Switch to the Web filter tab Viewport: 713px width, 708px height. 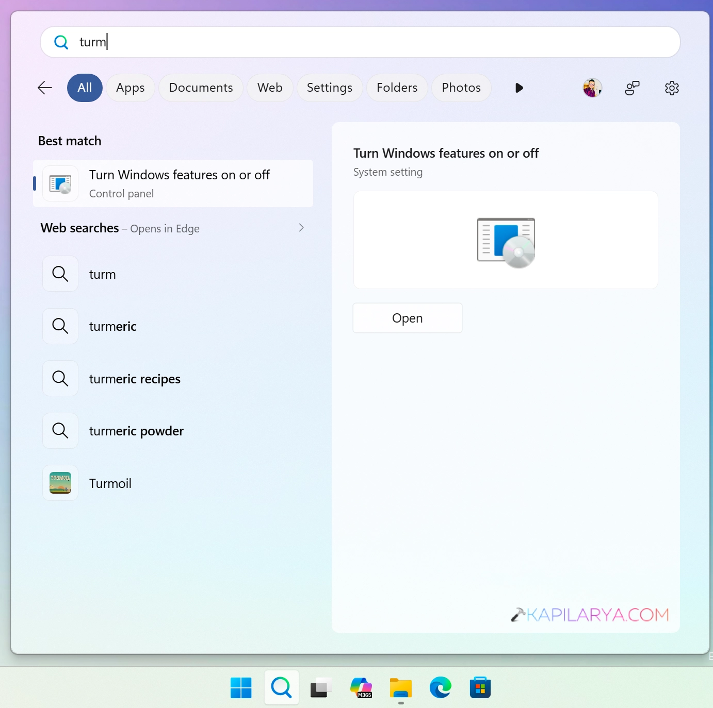click(270, 88)
